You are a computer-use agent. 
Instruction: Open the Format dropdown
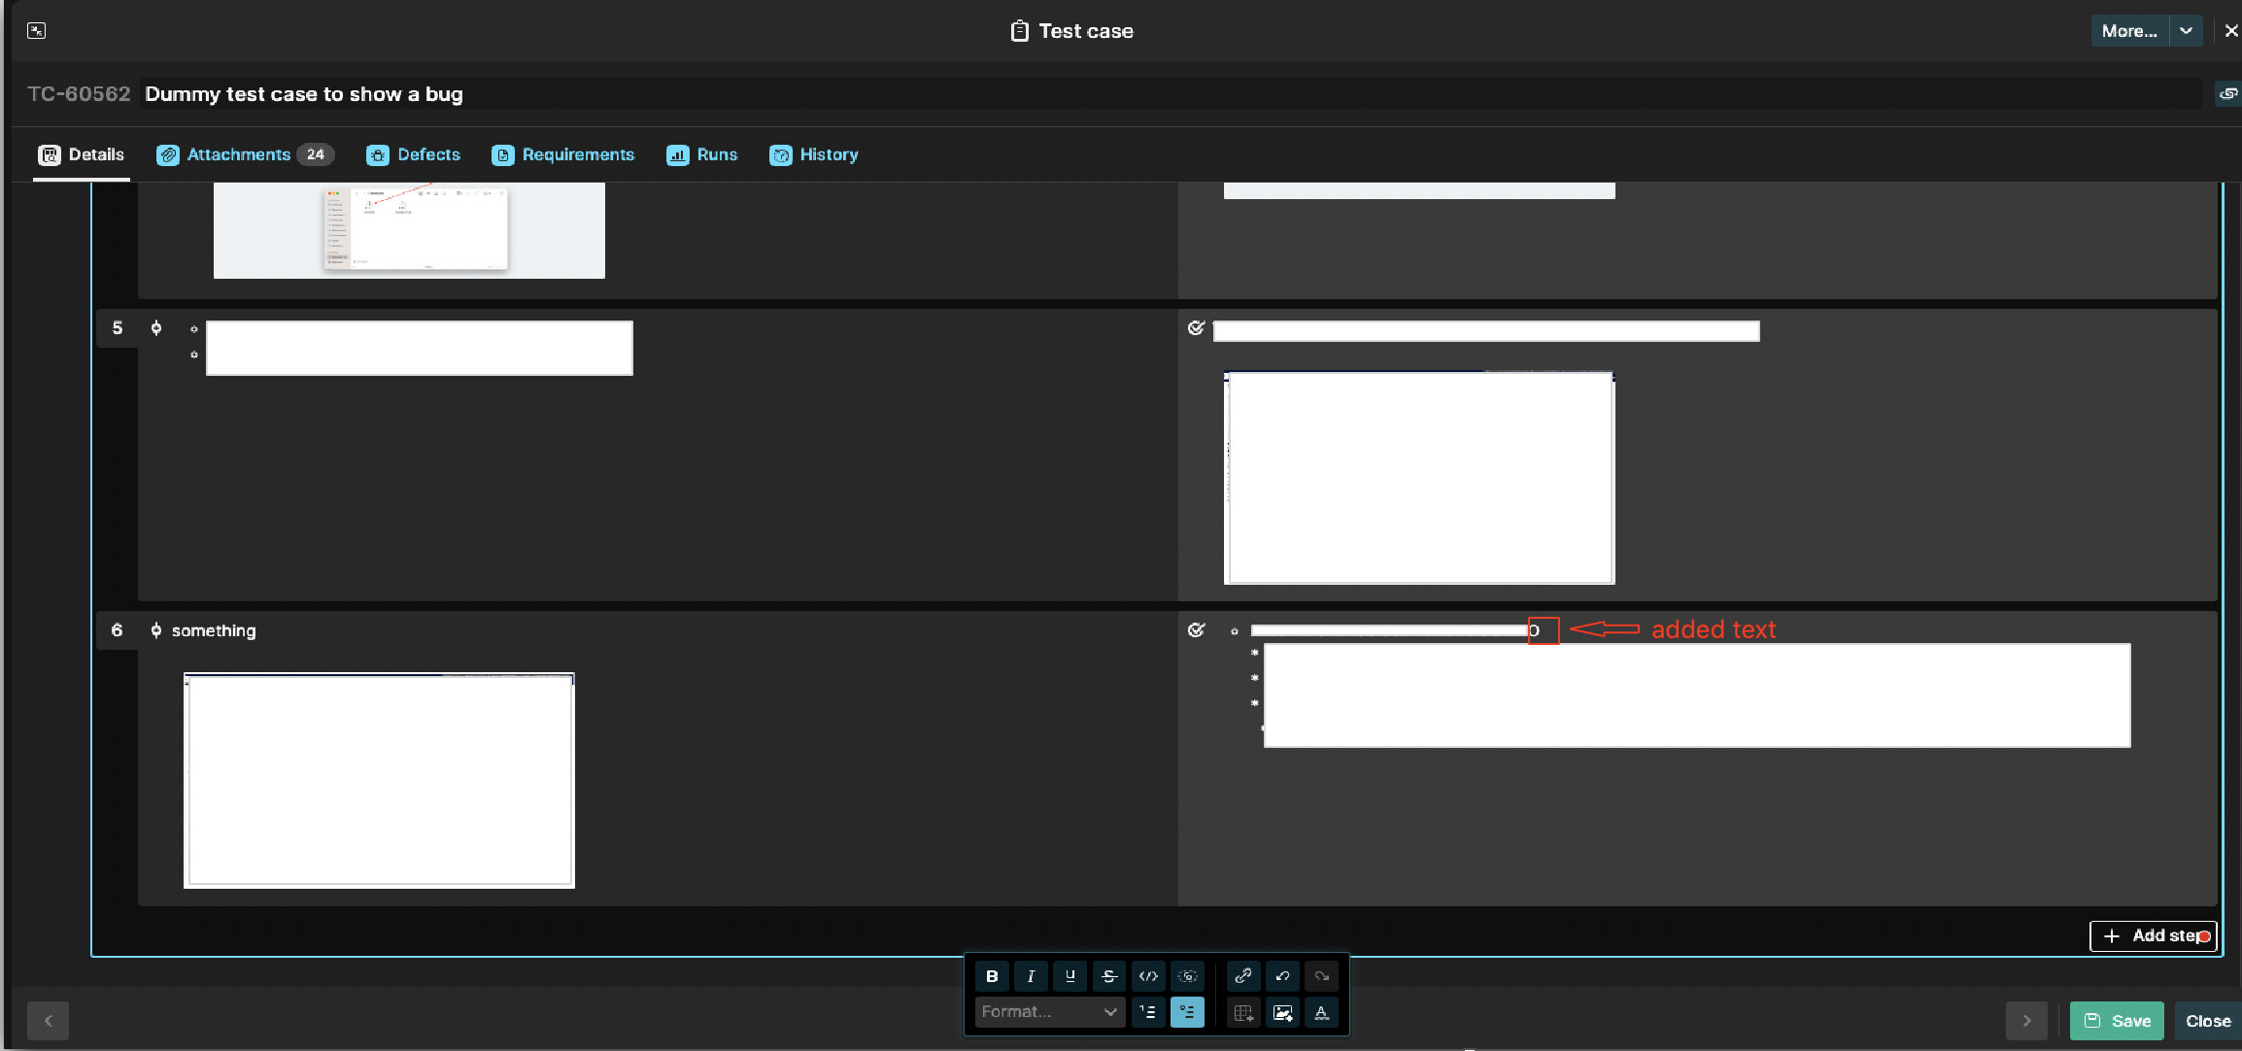[x=1049, y=1012]
